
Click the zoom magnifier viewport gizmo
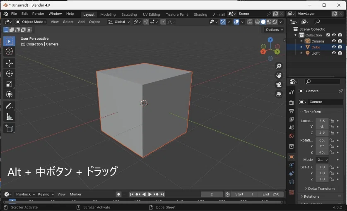[279, 66]
